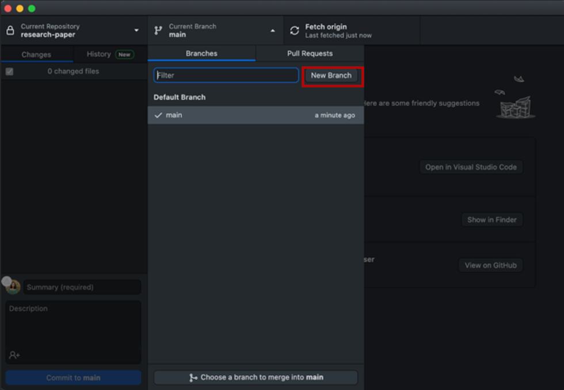Image resolution: width=564 pixels, height=390 pixels.
Task: Switch to the Changes tab
Action: 36,55
